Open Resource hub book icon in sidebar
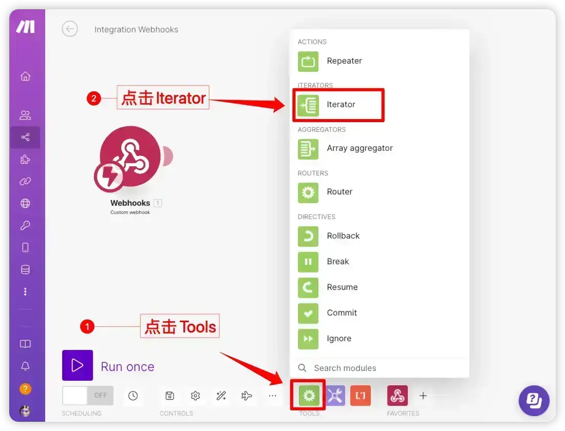 click(25, 344)
